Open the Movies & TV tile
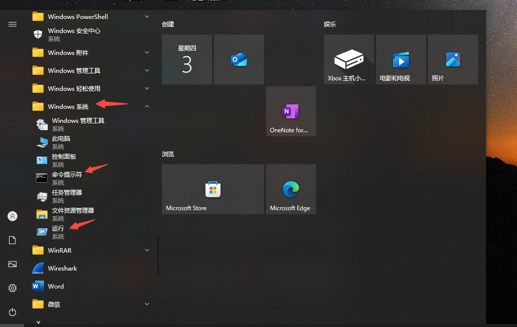 point(400,59)
